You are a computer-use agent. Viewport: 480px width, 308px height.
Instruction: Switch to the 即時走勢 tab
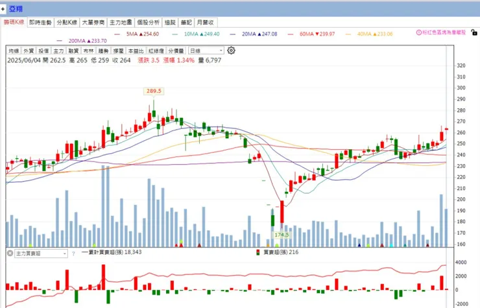click(x=40, y=22)
